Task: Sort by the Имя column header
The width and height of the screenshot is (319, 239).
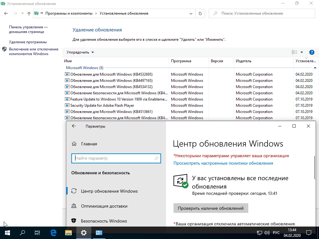Action: pyautogui.click(x=116, y=61)
